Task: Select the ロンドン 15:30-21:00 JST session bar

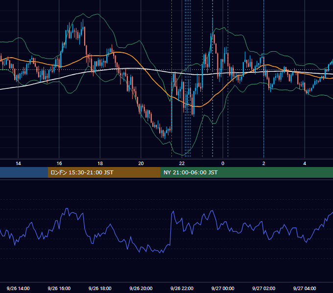Action: click(104, 172)
